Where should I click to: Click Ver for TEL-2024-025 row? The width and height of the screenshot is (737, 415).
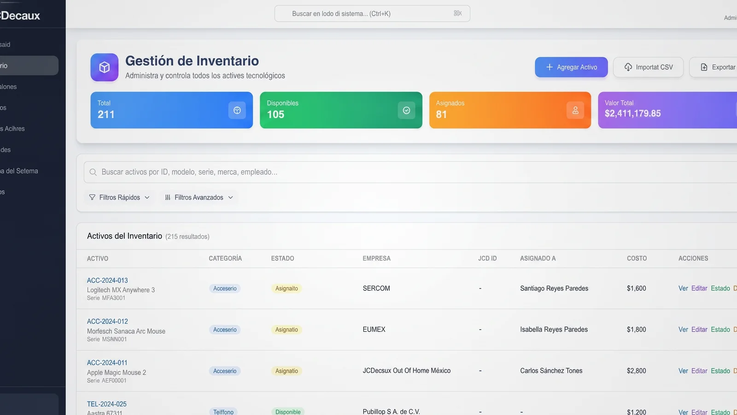(683, 412)
